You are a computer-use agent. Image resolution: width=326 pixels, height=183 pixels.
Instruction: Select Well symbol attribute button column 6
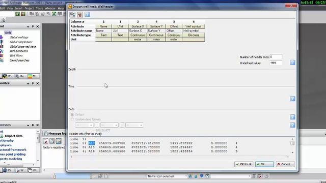[194, 26]
